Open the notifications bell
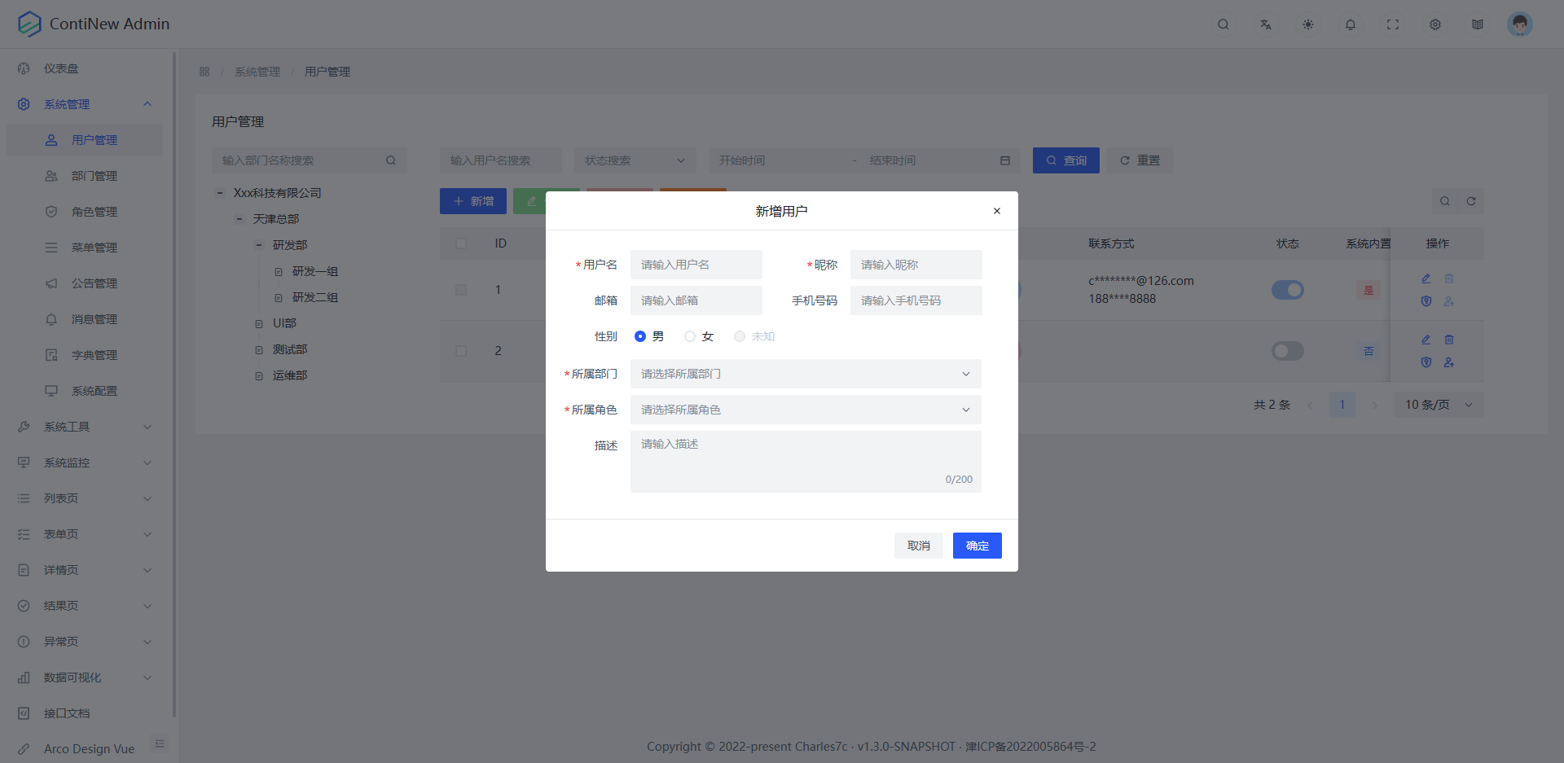The image size is (1564, 763). point(1350,24)
